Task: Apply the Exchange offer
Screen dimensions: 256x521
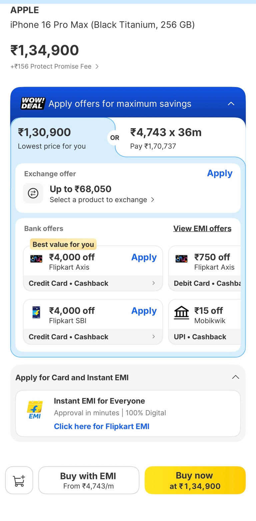Action: pyautogui.click(x=220, y=173)
